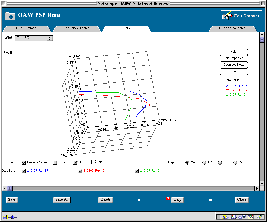Enable the Boxed display checkbox
Viewport: 267px width, 222px height.
(55, 163)
